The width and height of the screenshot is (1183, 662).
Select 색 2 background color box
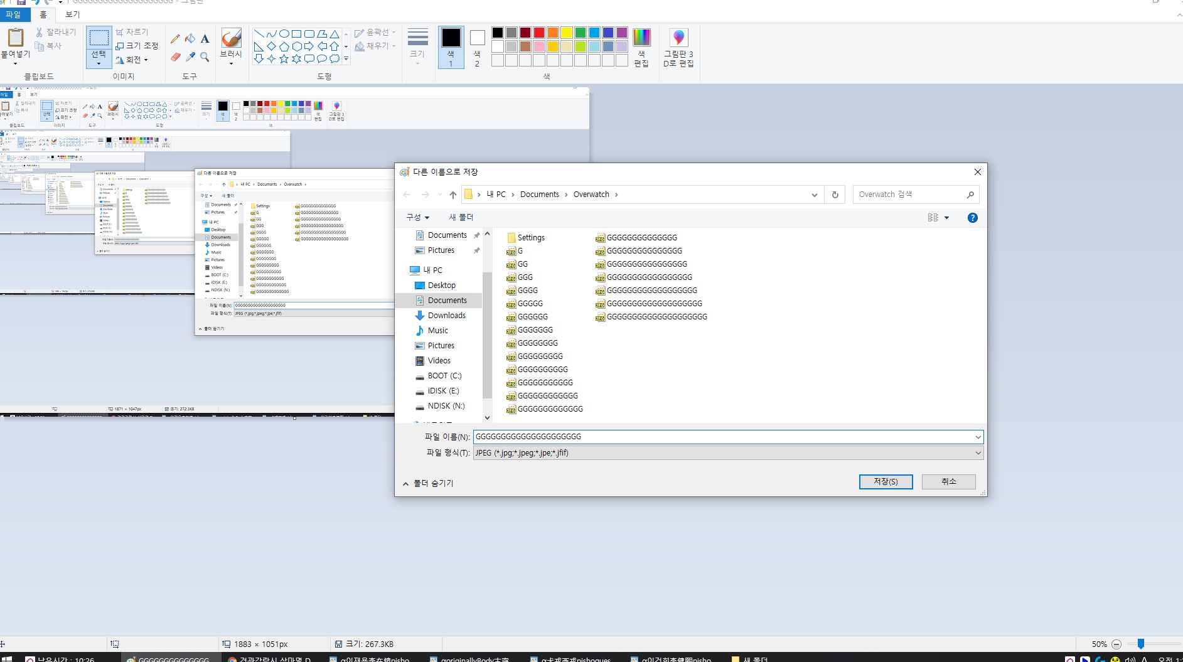click(x=477, y=46)
